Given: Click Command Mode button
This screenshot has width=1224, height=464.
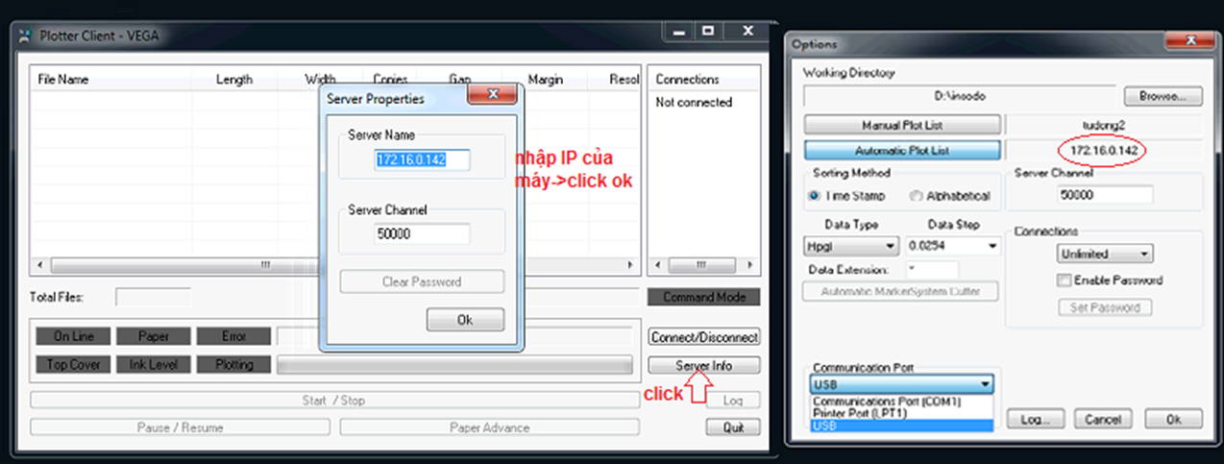Looking at the screenshot, I should (x=703, y=298).
